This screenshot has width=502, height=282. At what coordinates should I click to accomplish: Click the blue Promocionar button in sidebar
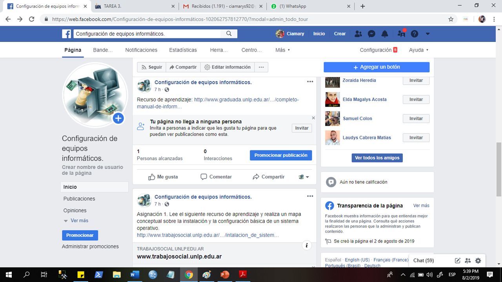[80, 235]
